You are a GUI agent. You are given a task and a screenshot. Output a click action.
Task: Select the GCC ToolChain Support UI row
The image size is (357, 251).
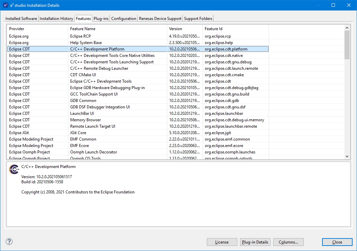click(138, 94)
